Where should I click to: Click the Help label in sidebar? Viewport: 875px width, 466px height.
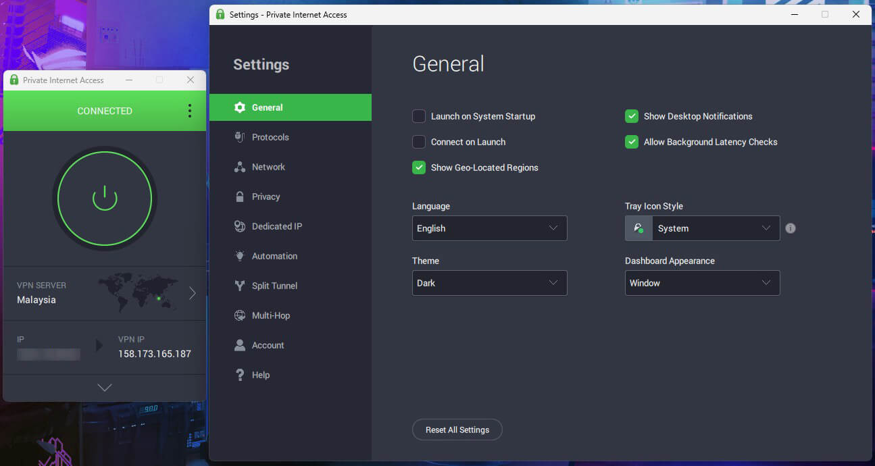261,375
